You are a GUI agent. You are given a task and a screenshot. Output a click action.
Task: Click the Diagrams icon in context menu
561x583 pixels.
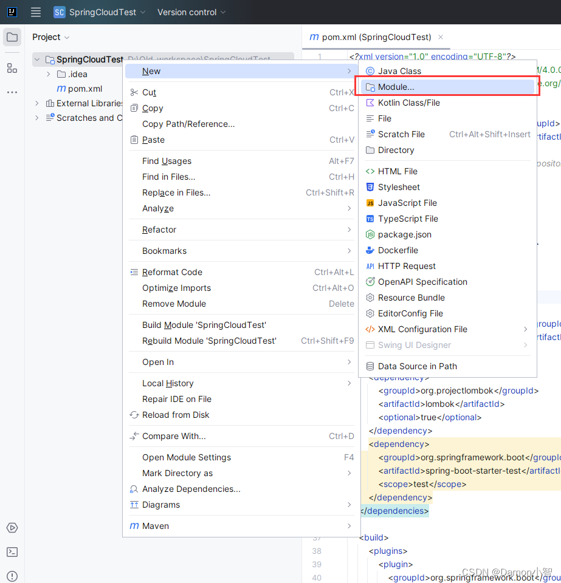coord(134,505)
